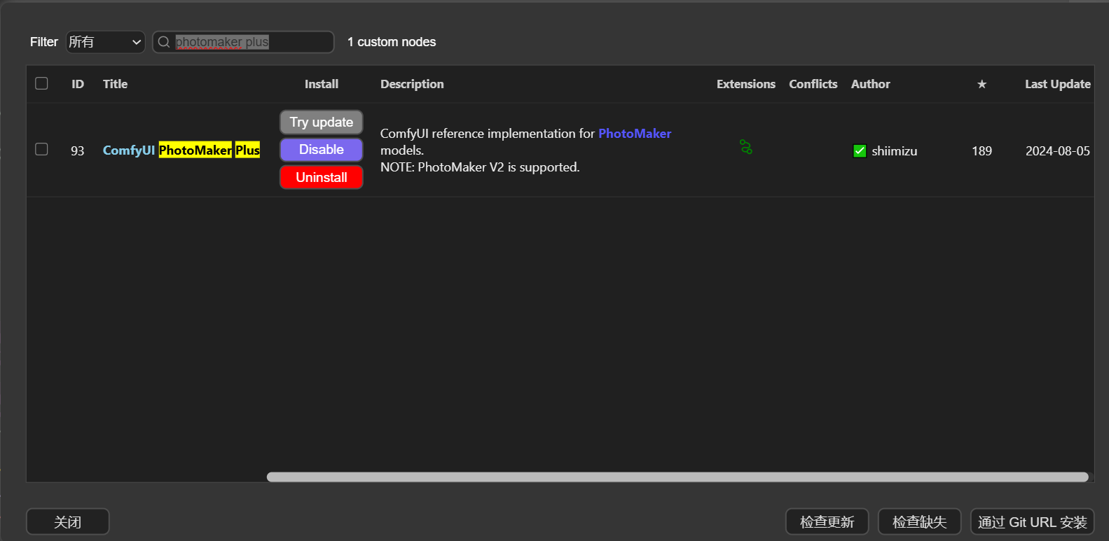Click the 检查更新 button
This screenshot has width=1109, height=541.
827,521
